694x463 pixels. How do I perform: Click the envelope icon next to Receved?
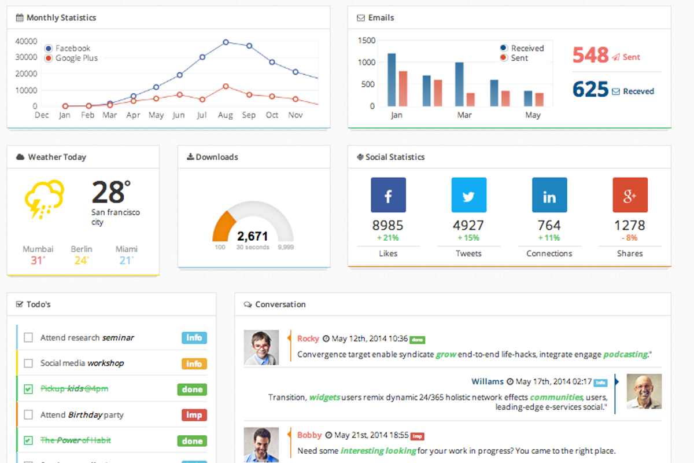[x=616, y=91]
